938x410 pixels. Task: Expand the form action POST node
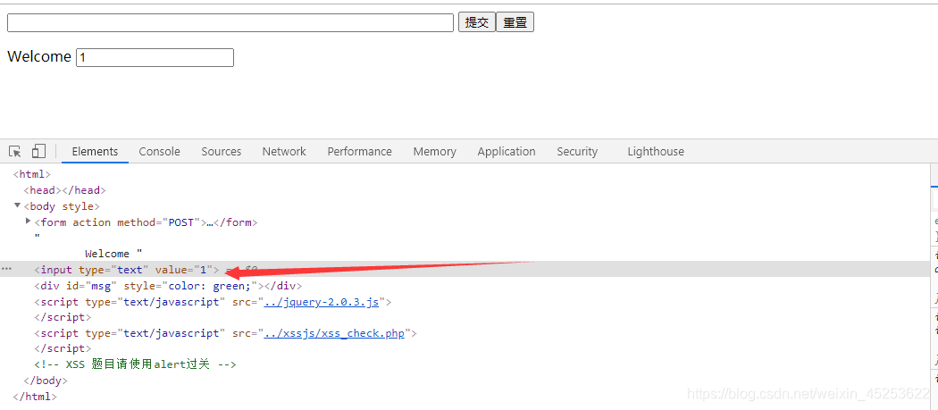click(x=28, y=221)
